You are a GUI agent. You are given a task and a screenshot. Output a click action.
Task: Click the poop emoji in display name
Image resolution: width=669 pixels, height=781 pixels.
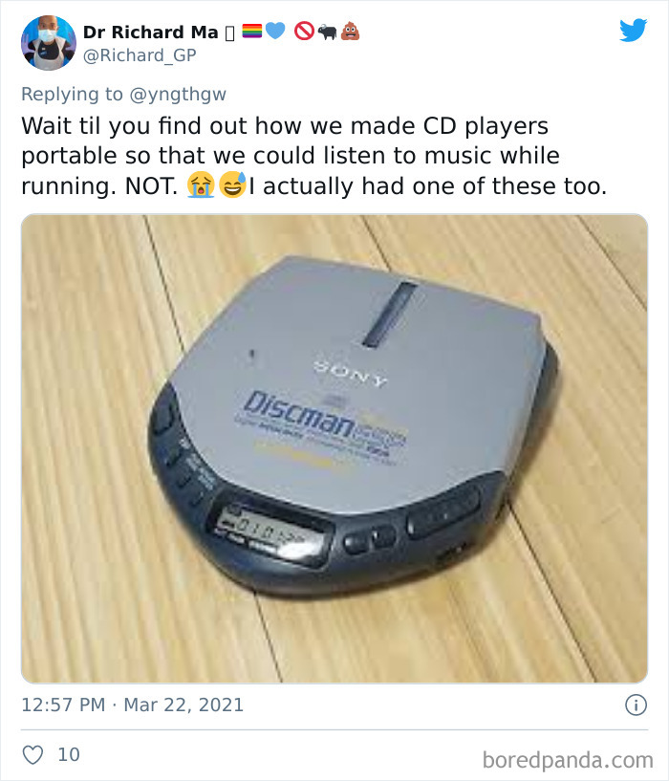(x=350, y=31)
